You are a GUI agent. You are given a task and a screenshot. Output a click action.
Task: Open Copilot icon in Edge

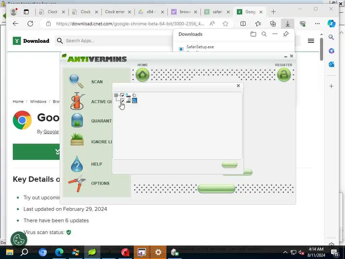(332, 24)
